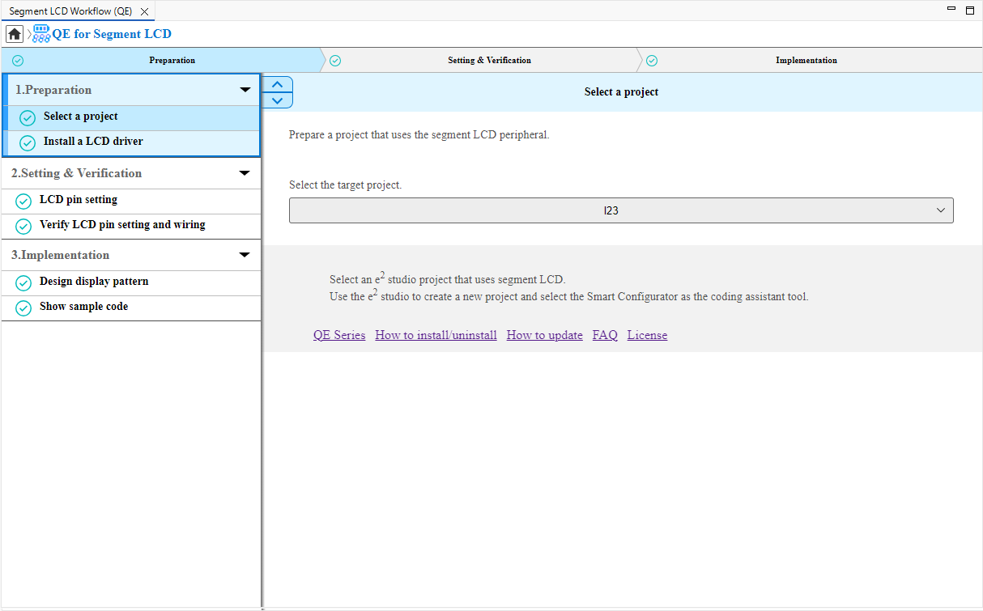Viewport: 983px width, 611px height.
Task: Click check icon beside Install a LCD driver
Action: coord(28,142)
